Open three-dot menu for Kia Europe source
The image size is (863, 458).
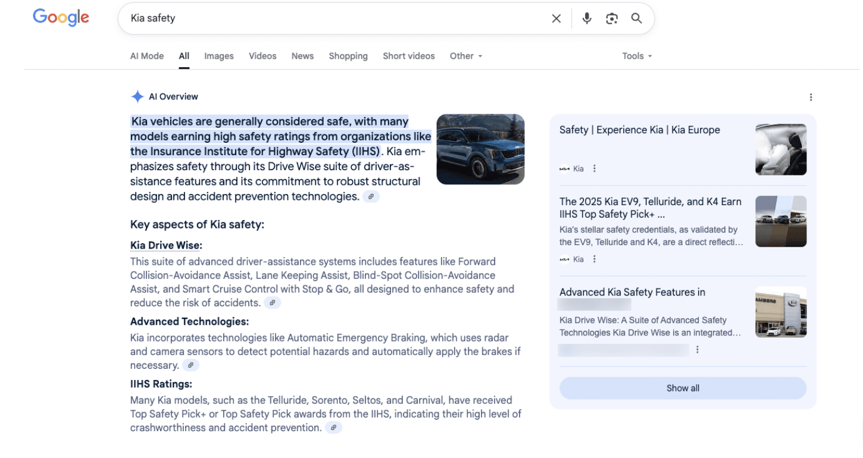pyautogui.click(x=594, y=168)
